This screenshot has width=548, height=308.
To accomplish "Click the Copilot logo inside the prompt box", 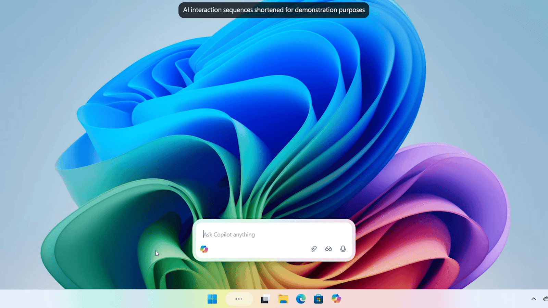I will pyautogui.click(x=204, y=249).
